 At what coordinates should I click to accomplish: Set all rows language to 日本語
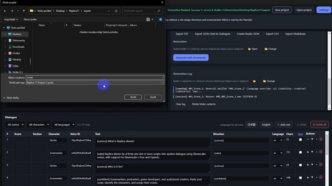pos(251,125)
